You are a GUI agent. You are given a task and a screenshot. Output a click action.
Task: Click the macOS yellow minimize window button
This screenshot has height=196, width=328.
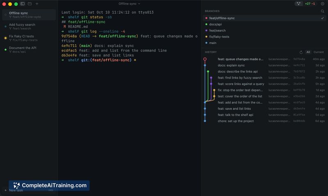[10, 4]
